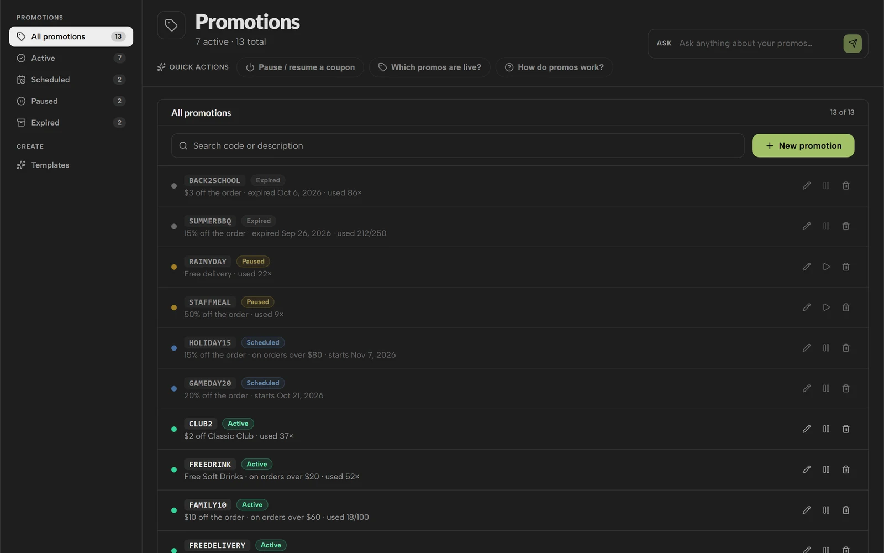This screenshot has height=553, width=884.
Task: Edit the STAFFMEAL promotion
Action: 807,307
